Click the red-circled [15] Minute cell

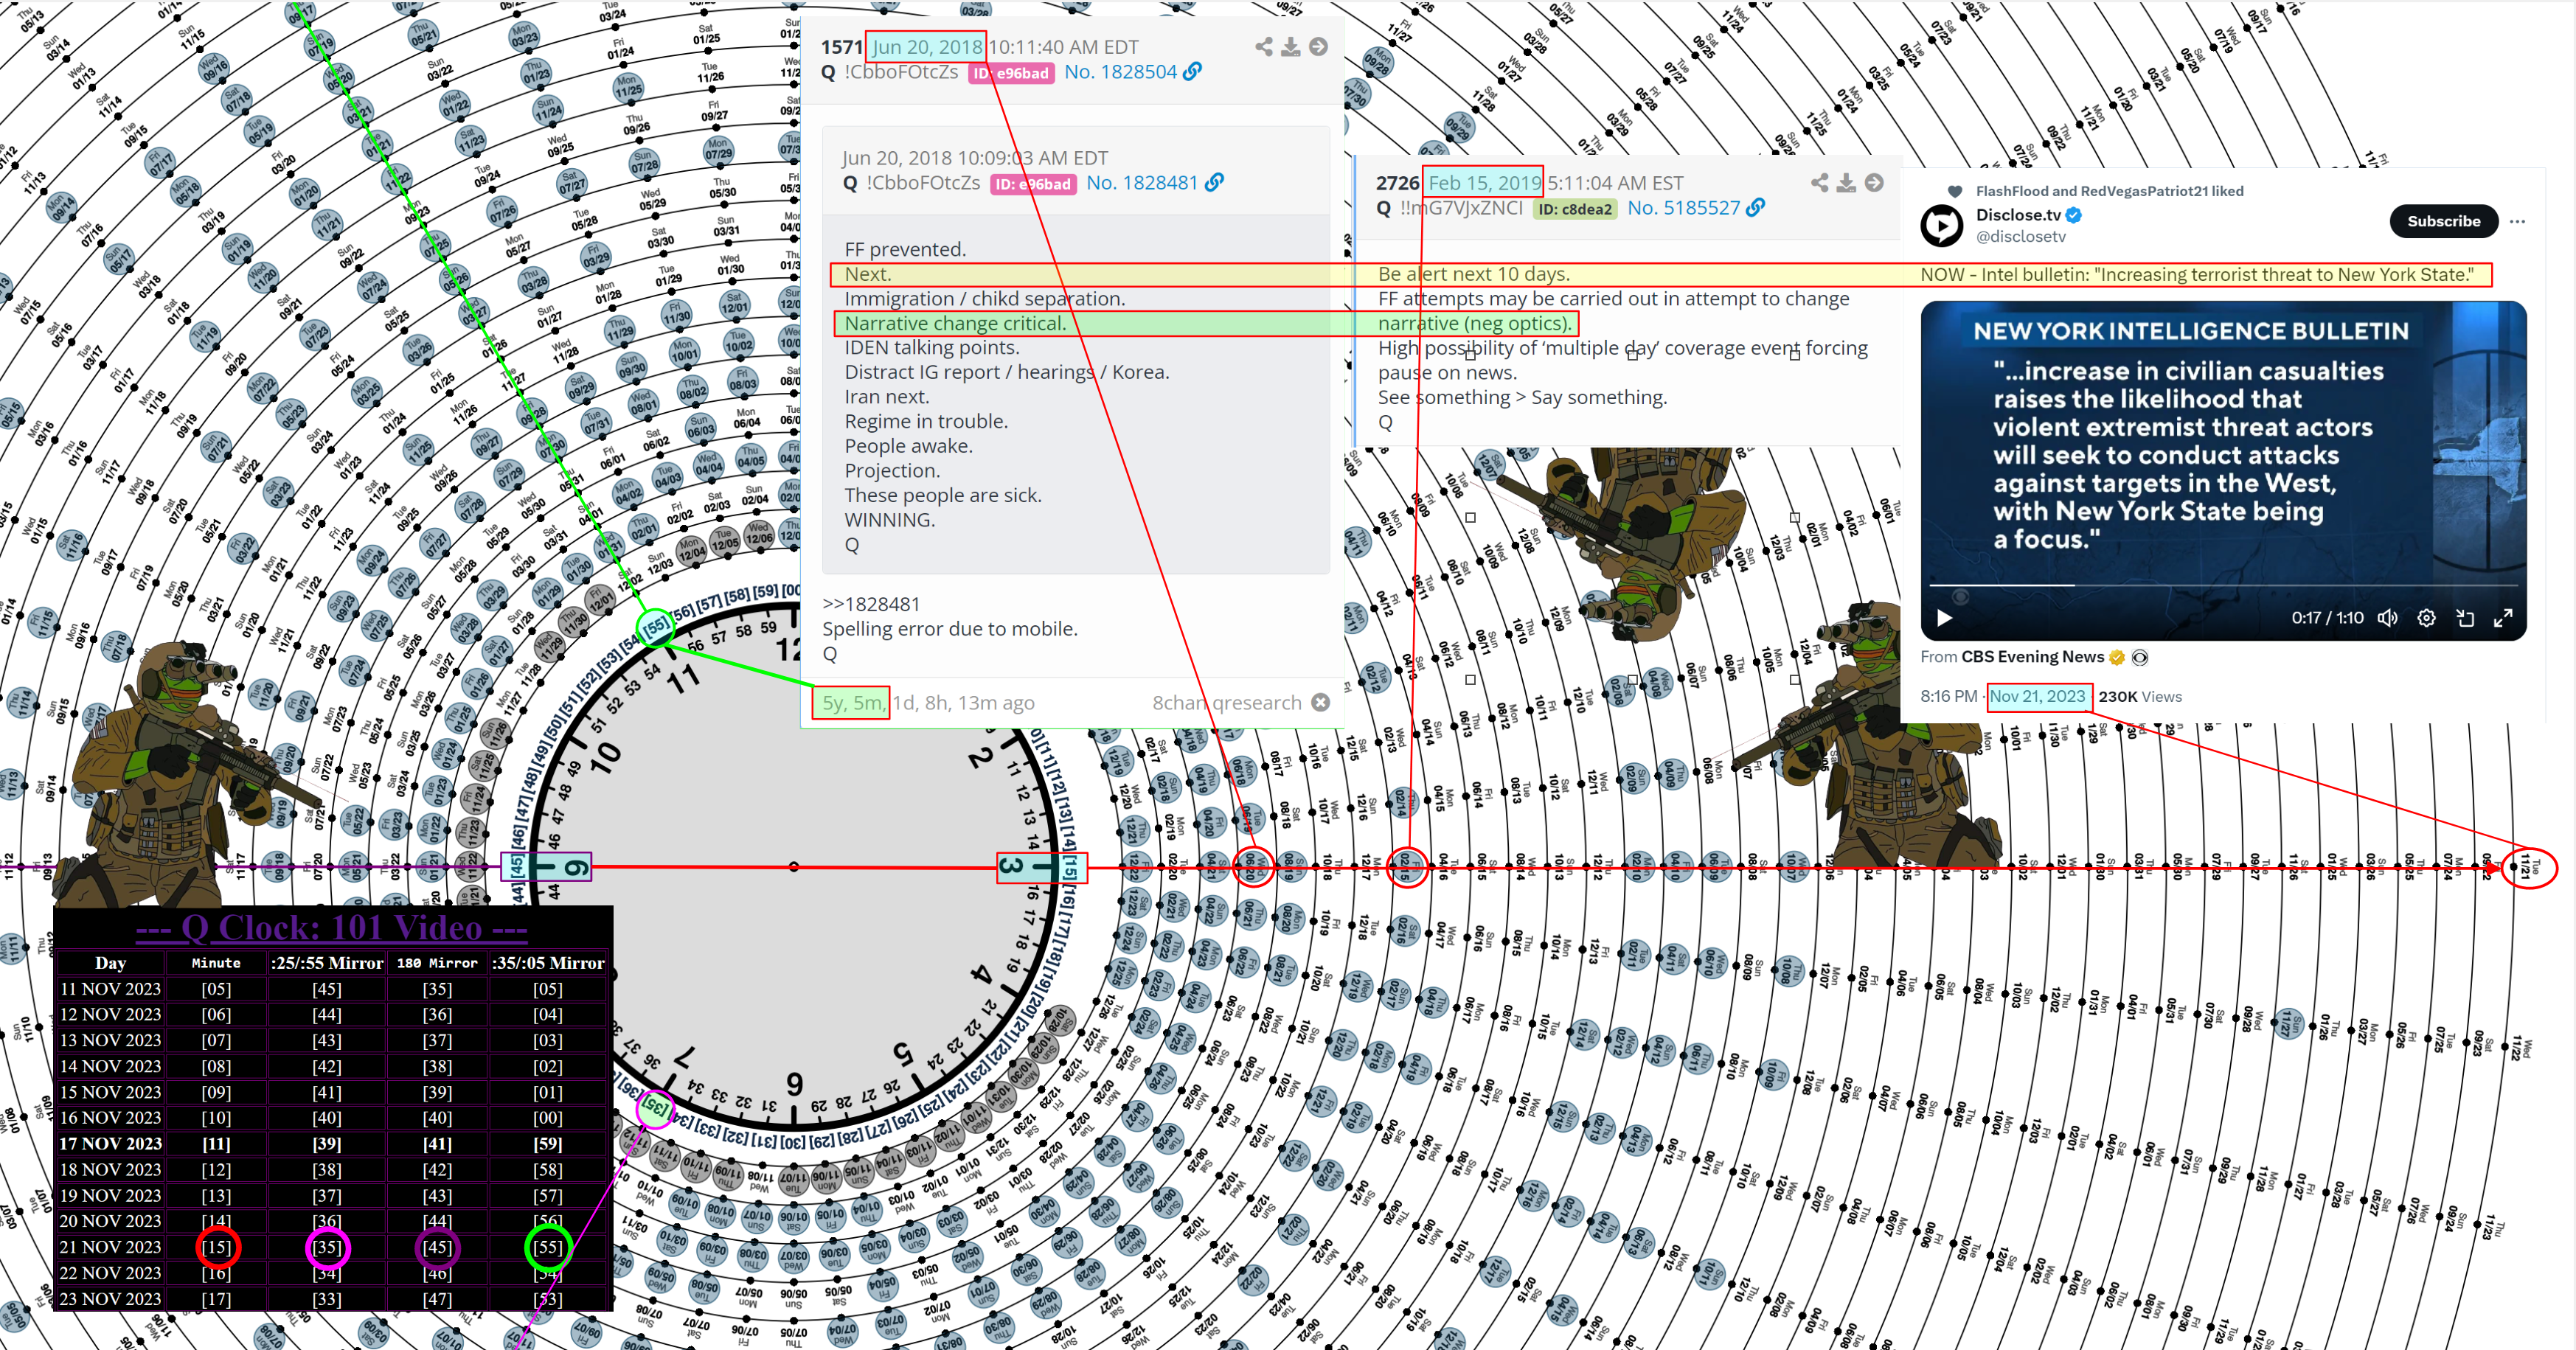[216, 1247]
